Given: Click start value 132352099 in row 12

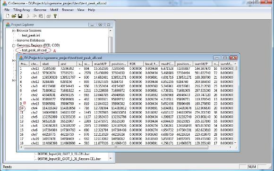Looking at the screenshot, I should pyautogui.click(x=50, y=117).
